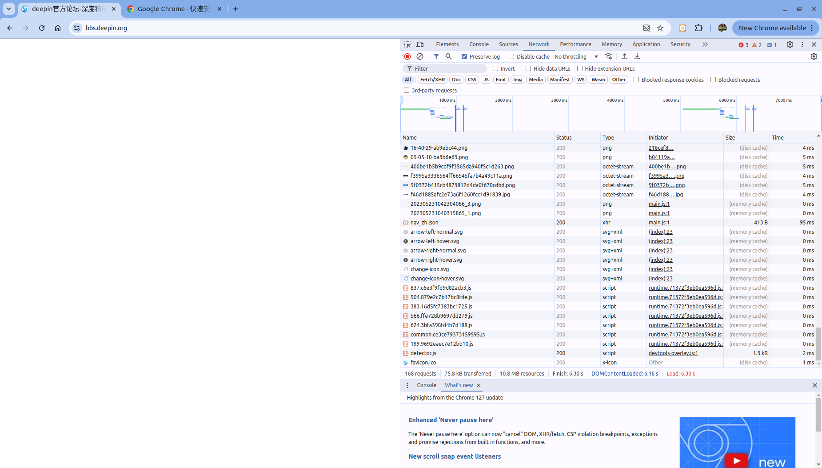The width and height of the screenshot is (822, 468).
Task: Clear the network log
Action: tap(420, 56)
